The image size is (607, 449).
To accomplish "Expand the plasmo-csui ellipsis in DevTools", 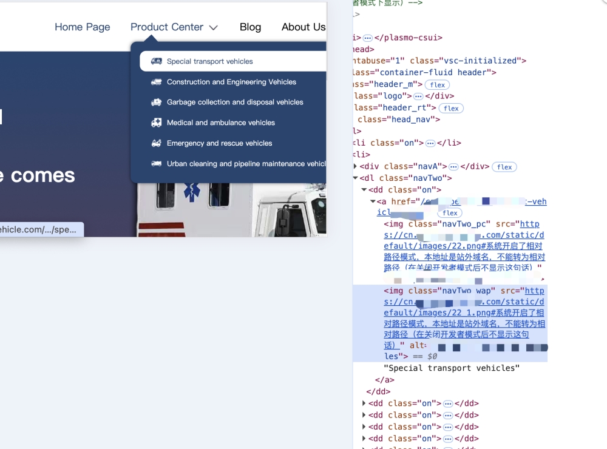I will coord(368,38).
